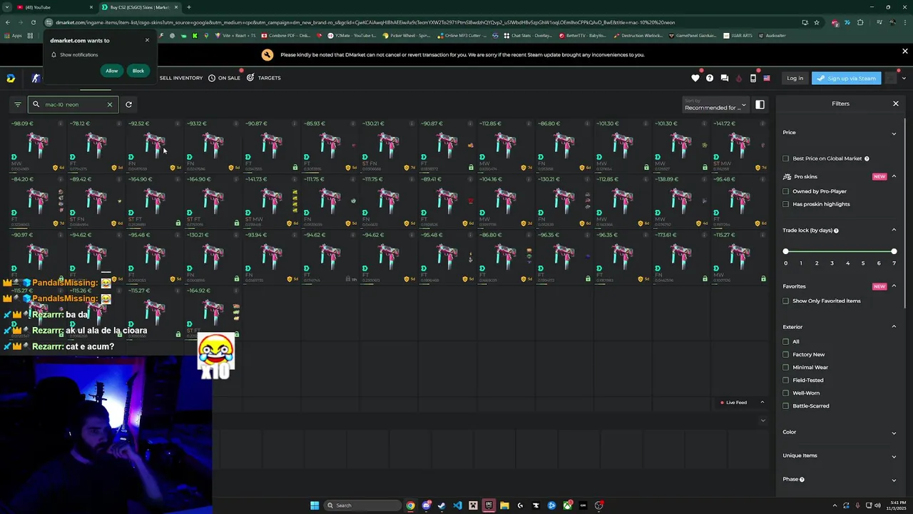Enable Best Price on Global Market
The image size is (913, 514).
click(x=786, y=158)
